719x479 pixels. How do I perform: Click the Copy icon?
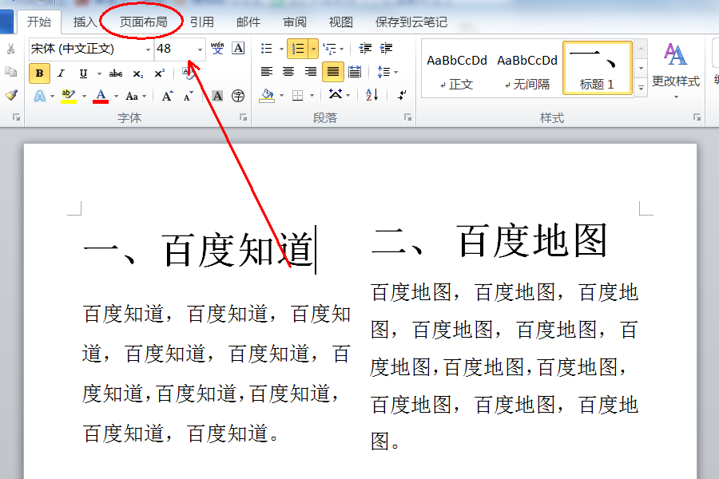pyautogui.click(x=10, y=72)
